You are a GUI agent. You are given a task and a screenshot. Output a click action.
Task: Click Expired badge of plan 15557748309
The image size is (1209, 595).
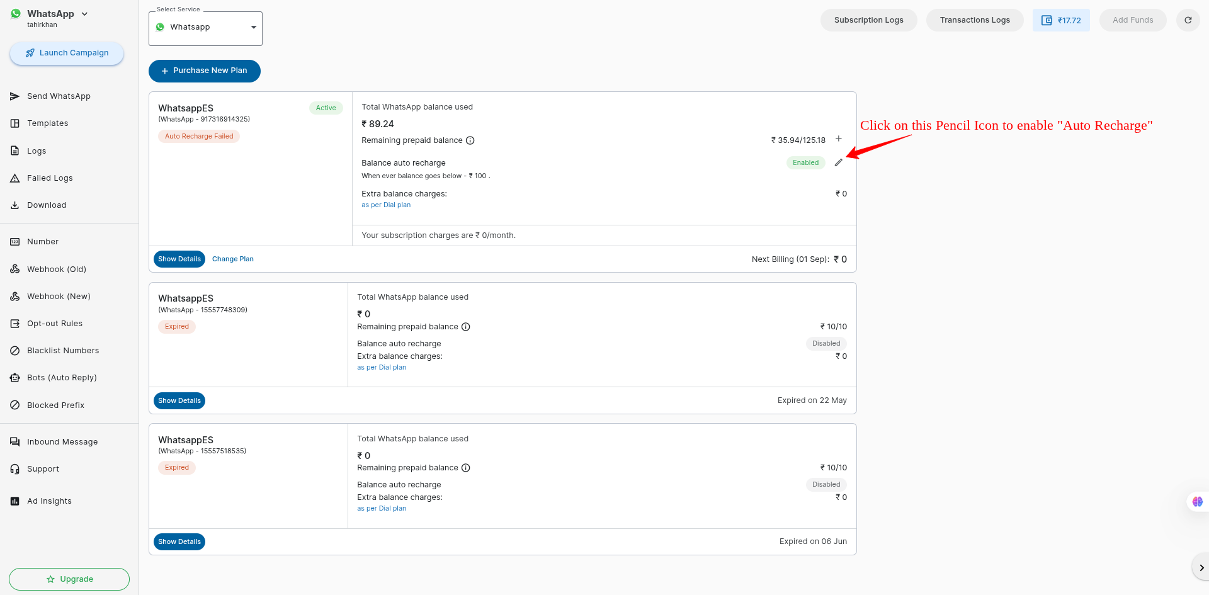click(x=177, y=326)
